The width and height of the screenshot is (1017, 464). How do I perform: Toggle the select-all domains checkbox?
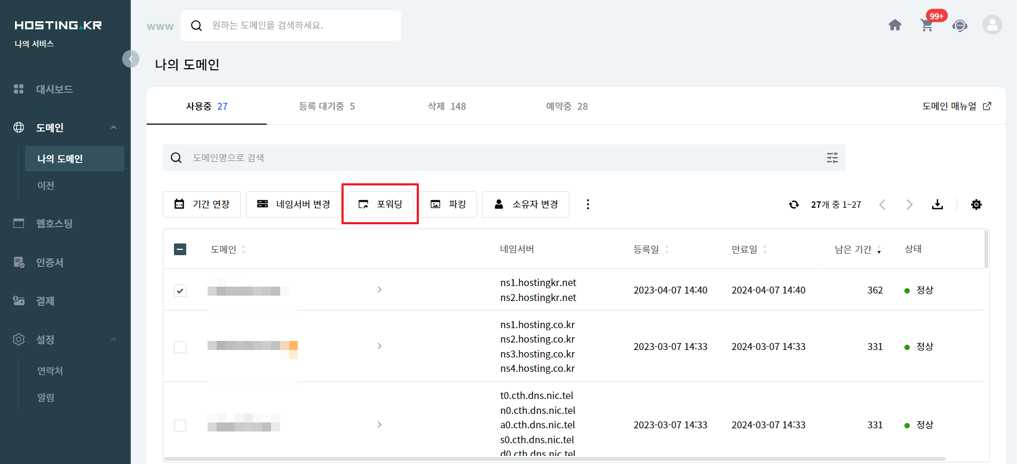[x=180, y=249]
